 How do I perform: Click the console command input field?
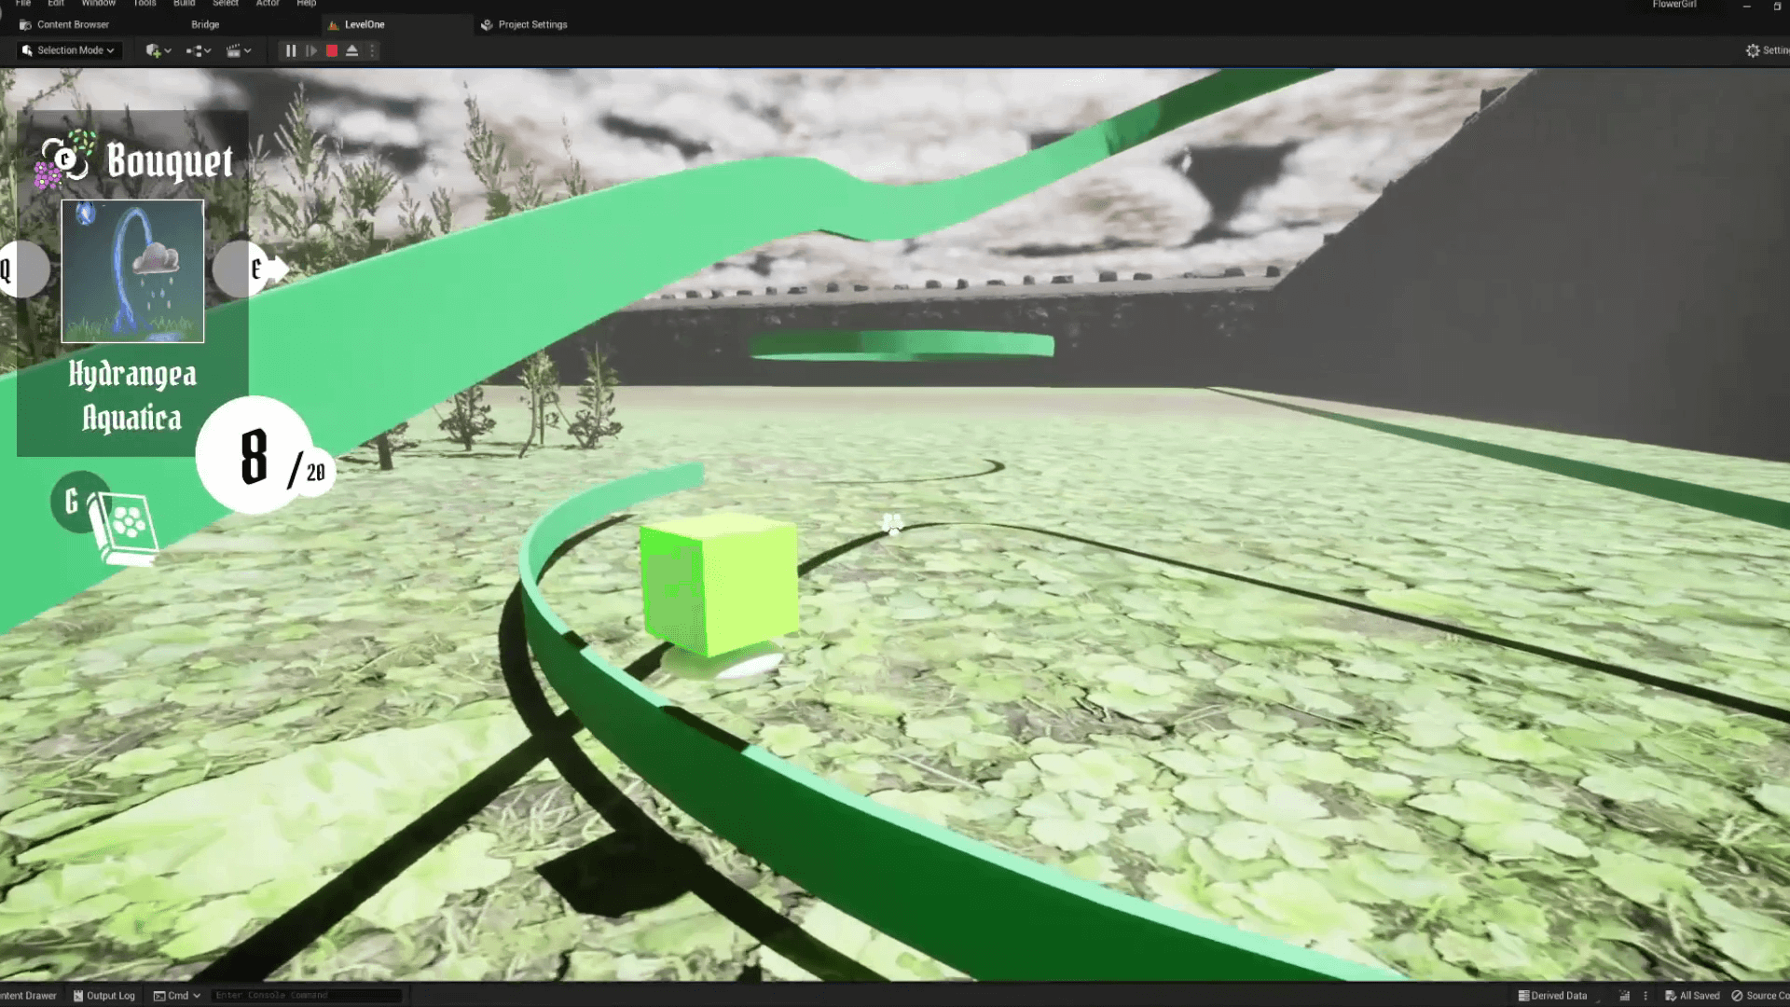pos(306,995)
